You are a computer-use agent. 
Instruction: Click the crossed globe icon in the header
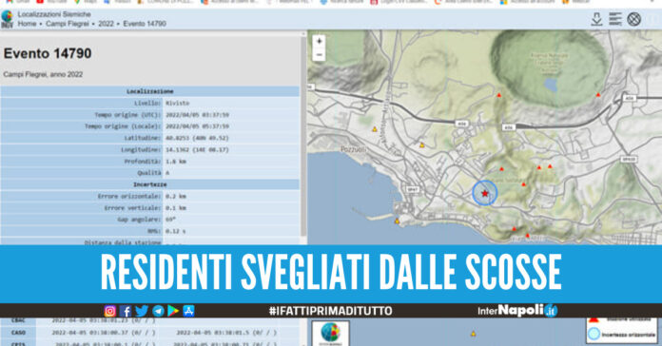633,19
